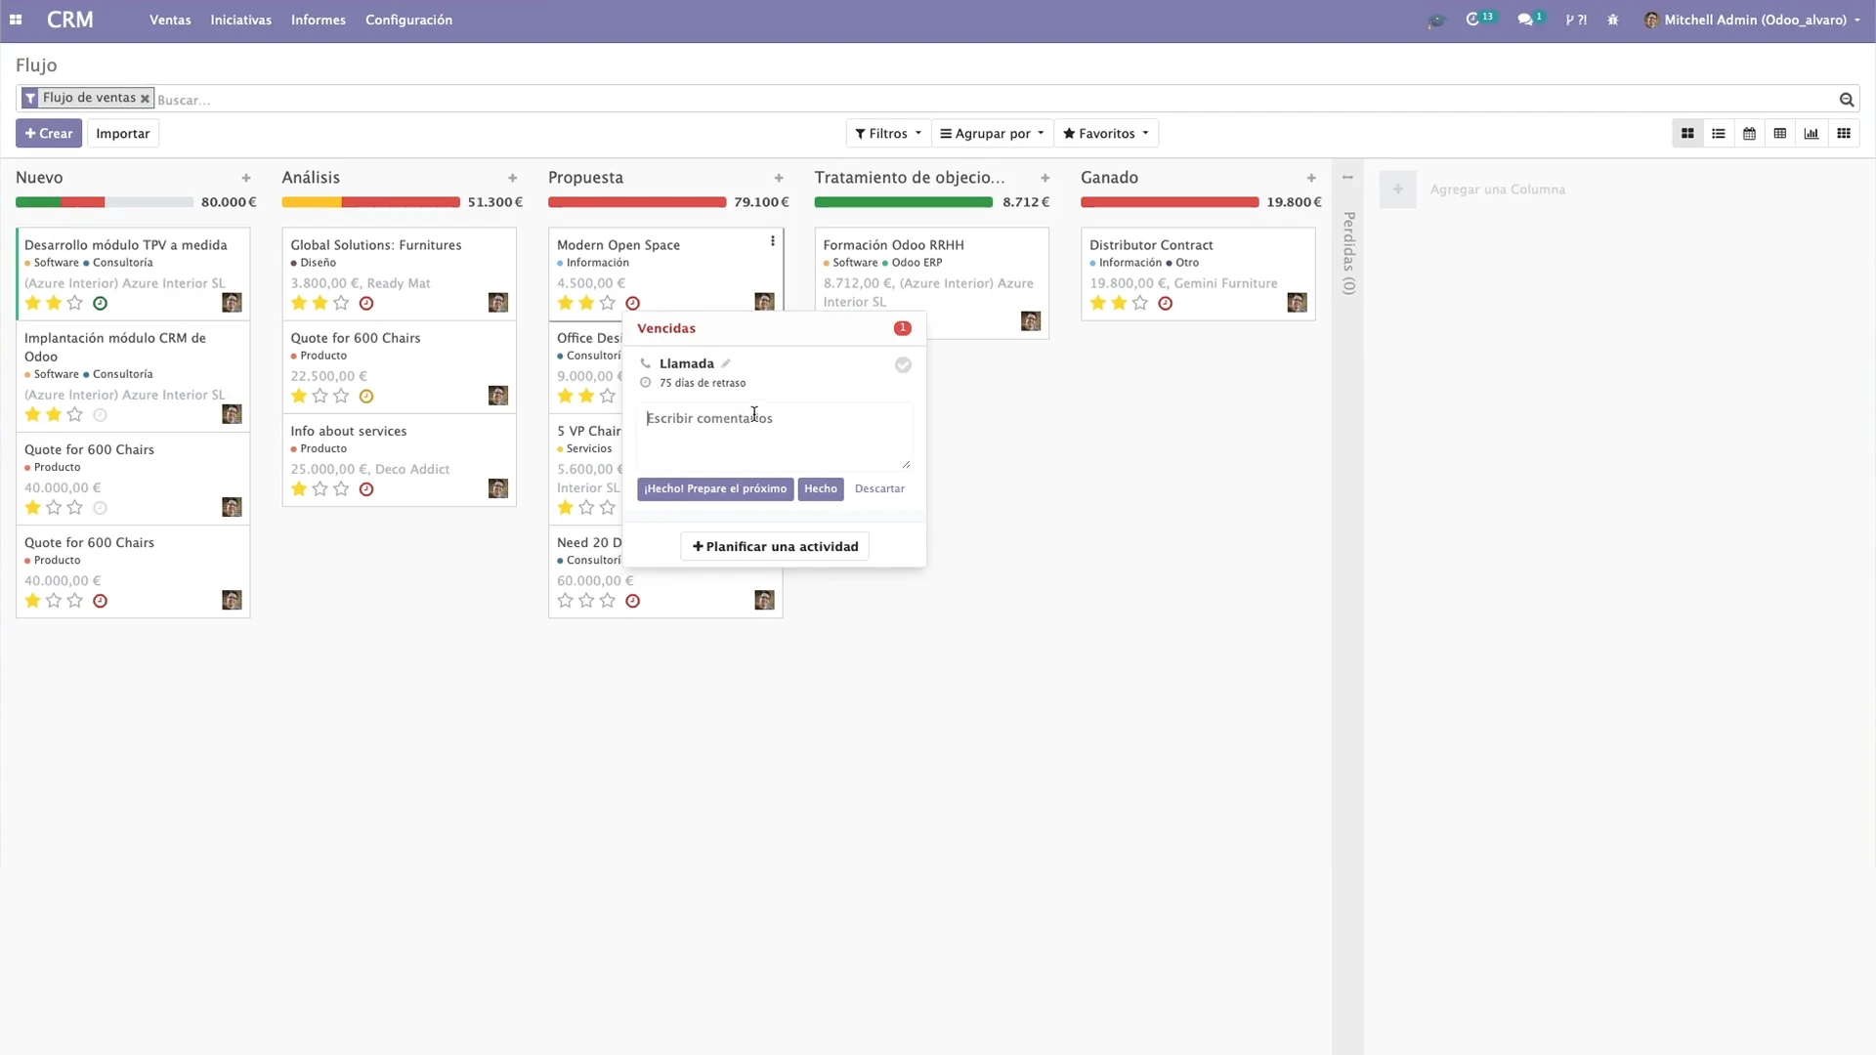
Task: Open the calendar view
Action: coord(1749,133)
